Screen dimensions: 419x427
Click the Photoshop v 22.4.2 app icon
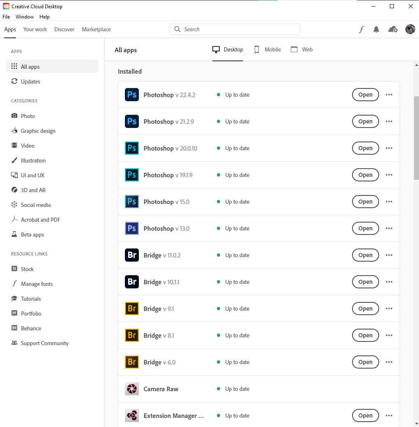[x=132, y=95]
